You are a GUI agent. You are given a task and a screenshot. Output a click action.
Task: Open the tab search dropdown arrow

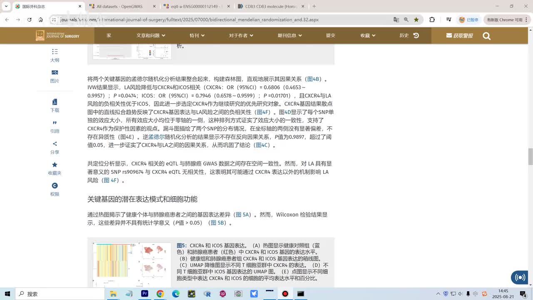[x=6, y=6]
